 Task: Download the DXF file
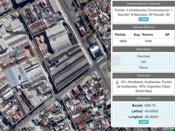[144, 62]
